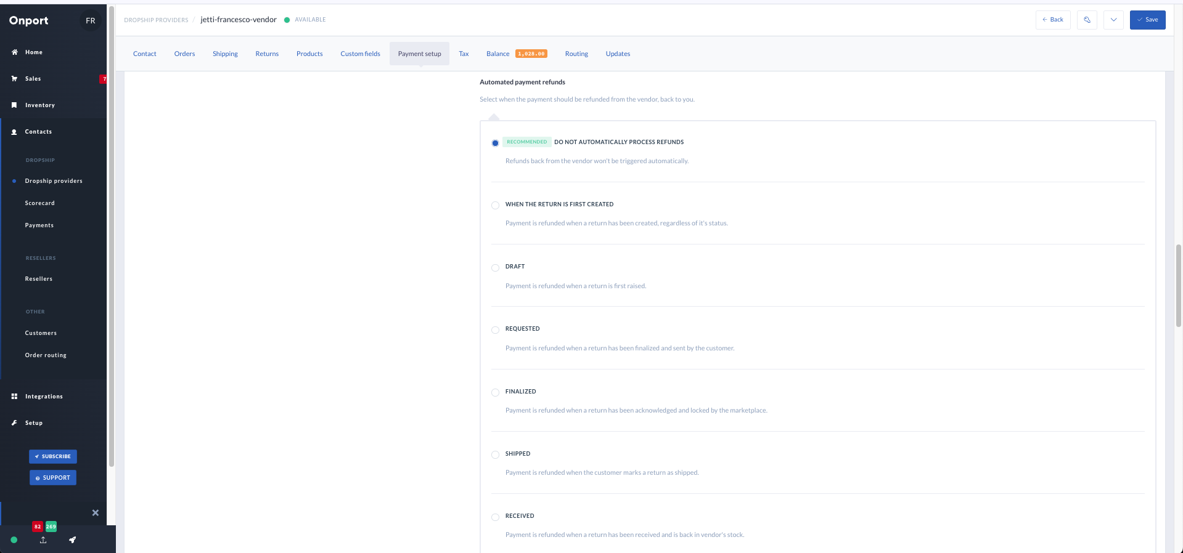Click the jetti-francesco-vendor title text

pyautogui.click(x=239, y=20)
